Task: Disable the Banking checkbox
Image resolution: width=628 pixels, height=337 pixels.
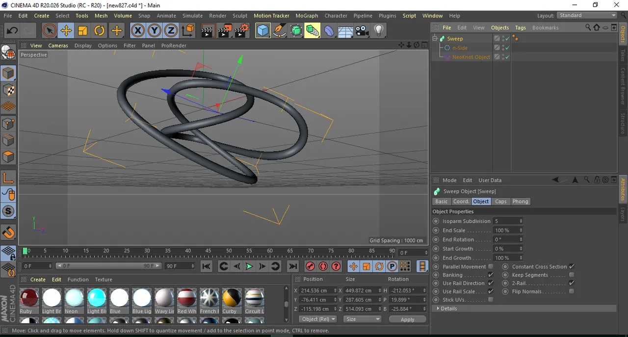Action: point(490,275)
